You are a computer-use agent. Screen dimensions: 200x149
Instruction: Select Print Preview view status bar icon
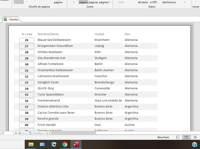[x=186, y=137]
